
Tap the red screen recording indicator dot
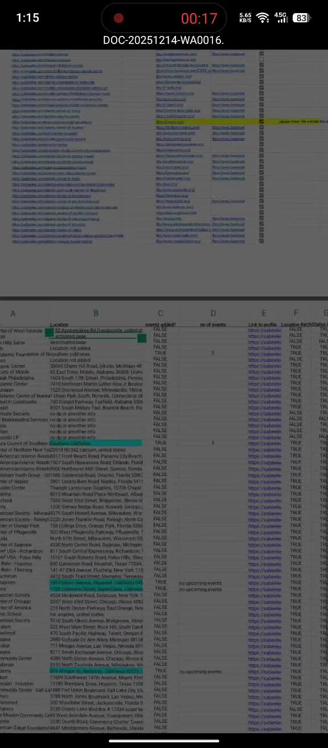pyautogui.click(x=118, y=18)
